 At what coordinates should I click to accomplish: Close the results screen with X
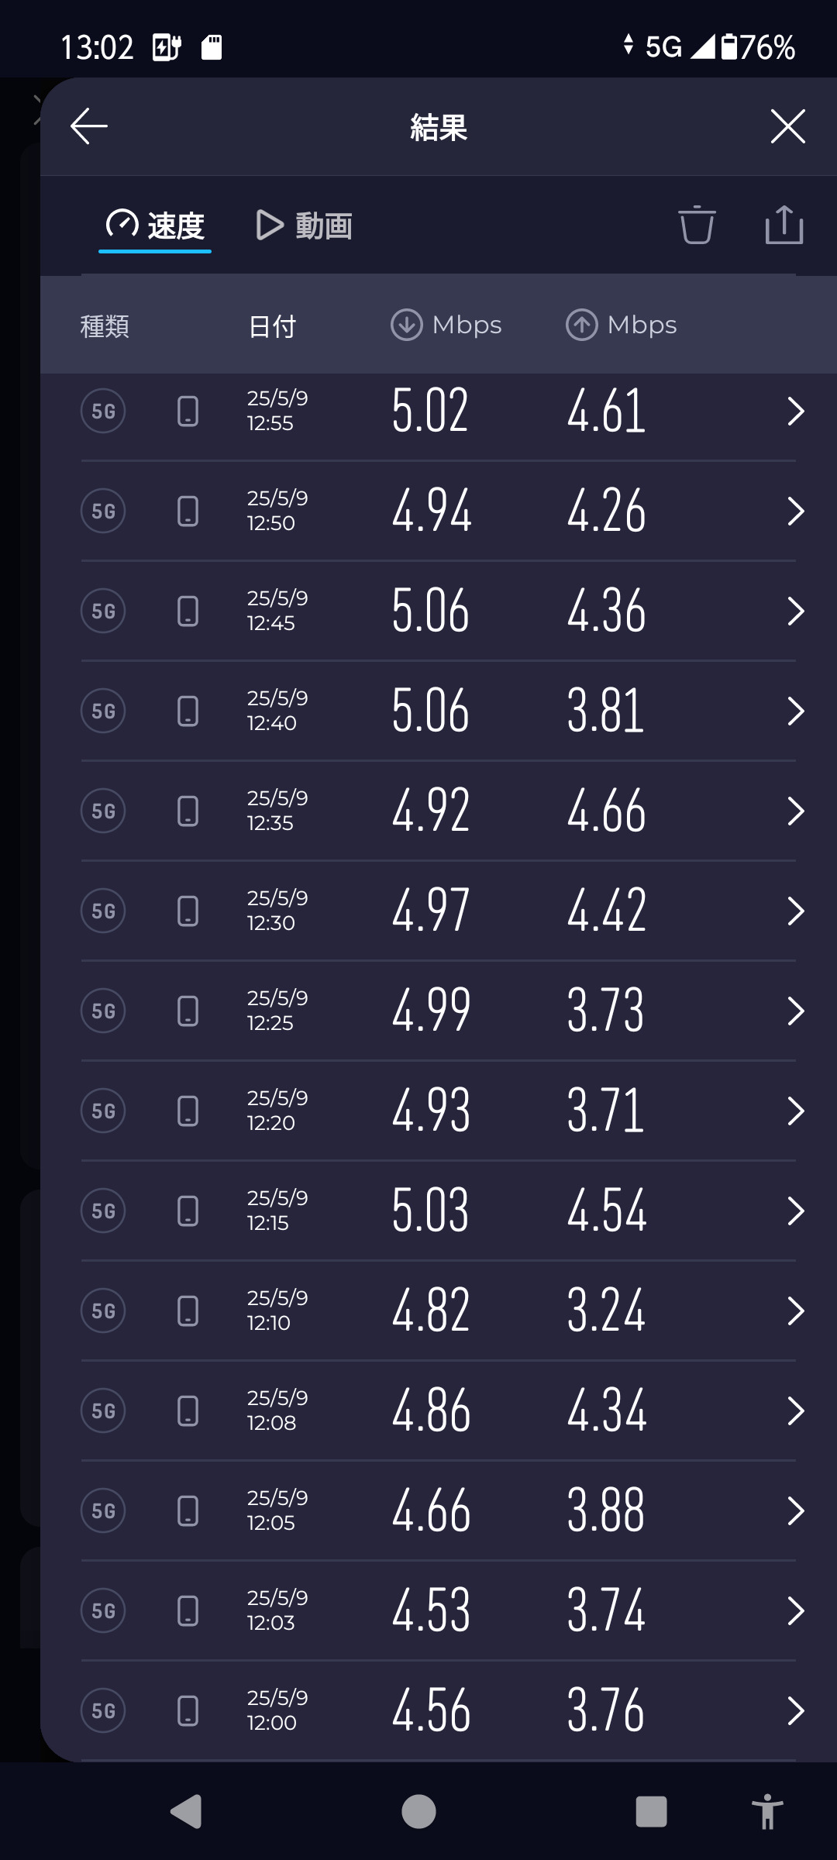[x=787, y=126]
